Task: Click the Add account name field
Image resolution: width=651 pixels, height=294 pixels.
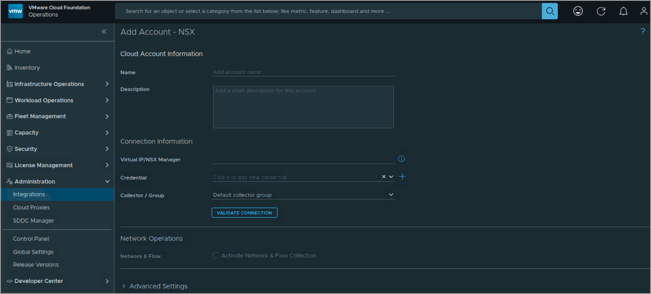Action: (x=303, y=72)
